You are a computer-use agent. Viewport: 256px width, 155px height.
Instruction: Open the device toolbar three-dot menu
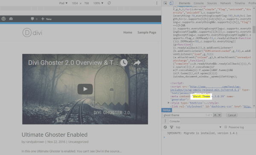pyautogui.click(x=157, y=3)
